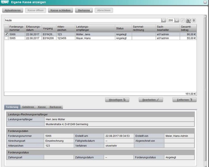Click the OK application logo icon
Screen dimensions: 209x167
(x=5, y=2)
